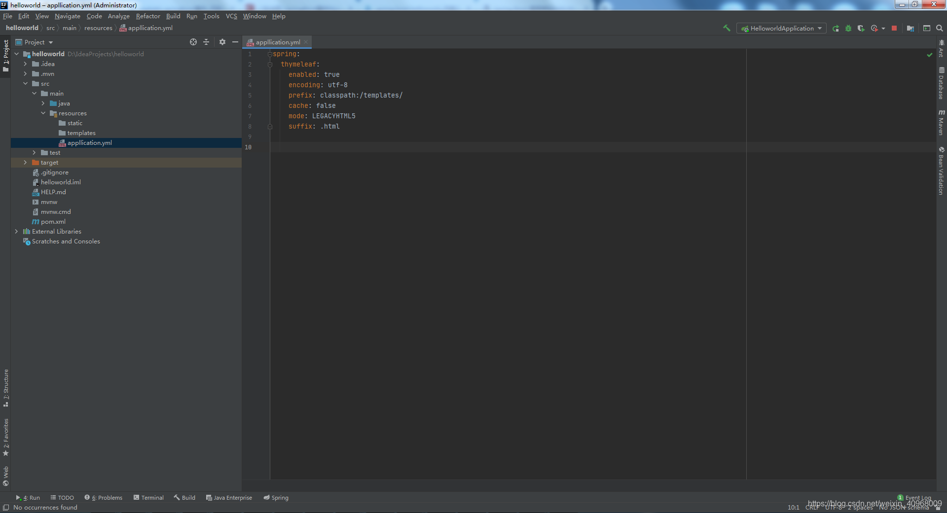This screenshot has width=947, height=513.
Task: Open search with the magnifier icon
Action: 939,28
